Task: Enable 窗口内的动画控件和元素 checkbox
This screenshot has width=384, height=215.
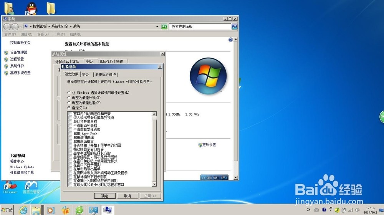Action: [70, 114]
